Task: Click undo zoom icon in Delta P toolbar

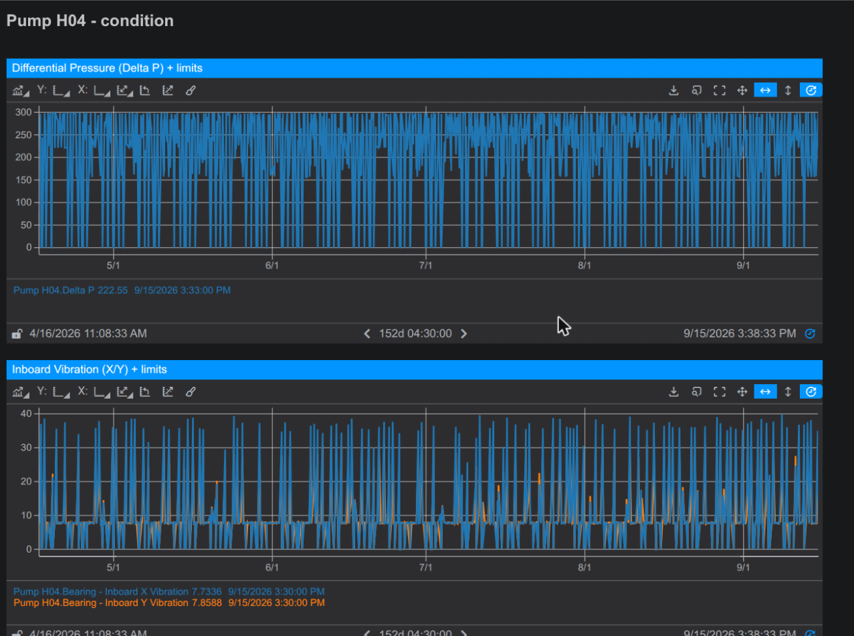Action: click(x=145, y=90)
